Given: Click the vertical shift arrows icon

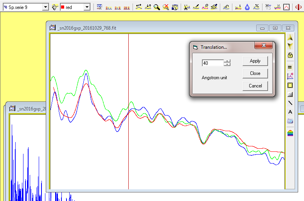Looking at the screenshot, I should 148,7.
